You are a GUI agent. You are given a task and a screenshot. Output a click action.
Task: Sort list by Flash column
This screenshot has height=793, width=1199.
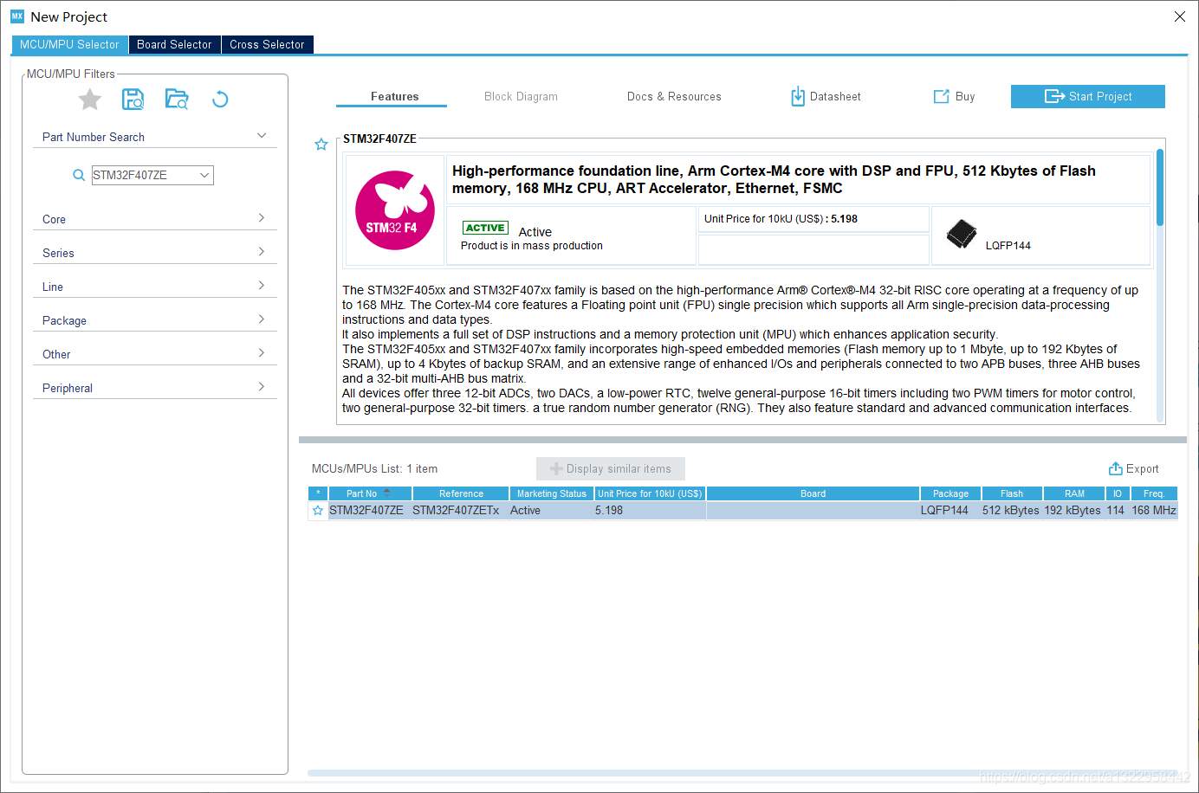coord(1012,493)
